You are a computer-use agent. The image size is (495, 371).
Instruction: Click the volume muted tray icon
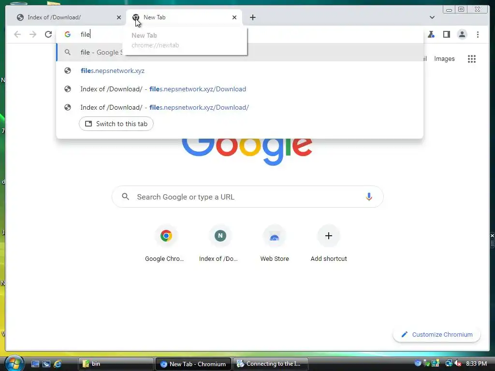click(458, 363)
